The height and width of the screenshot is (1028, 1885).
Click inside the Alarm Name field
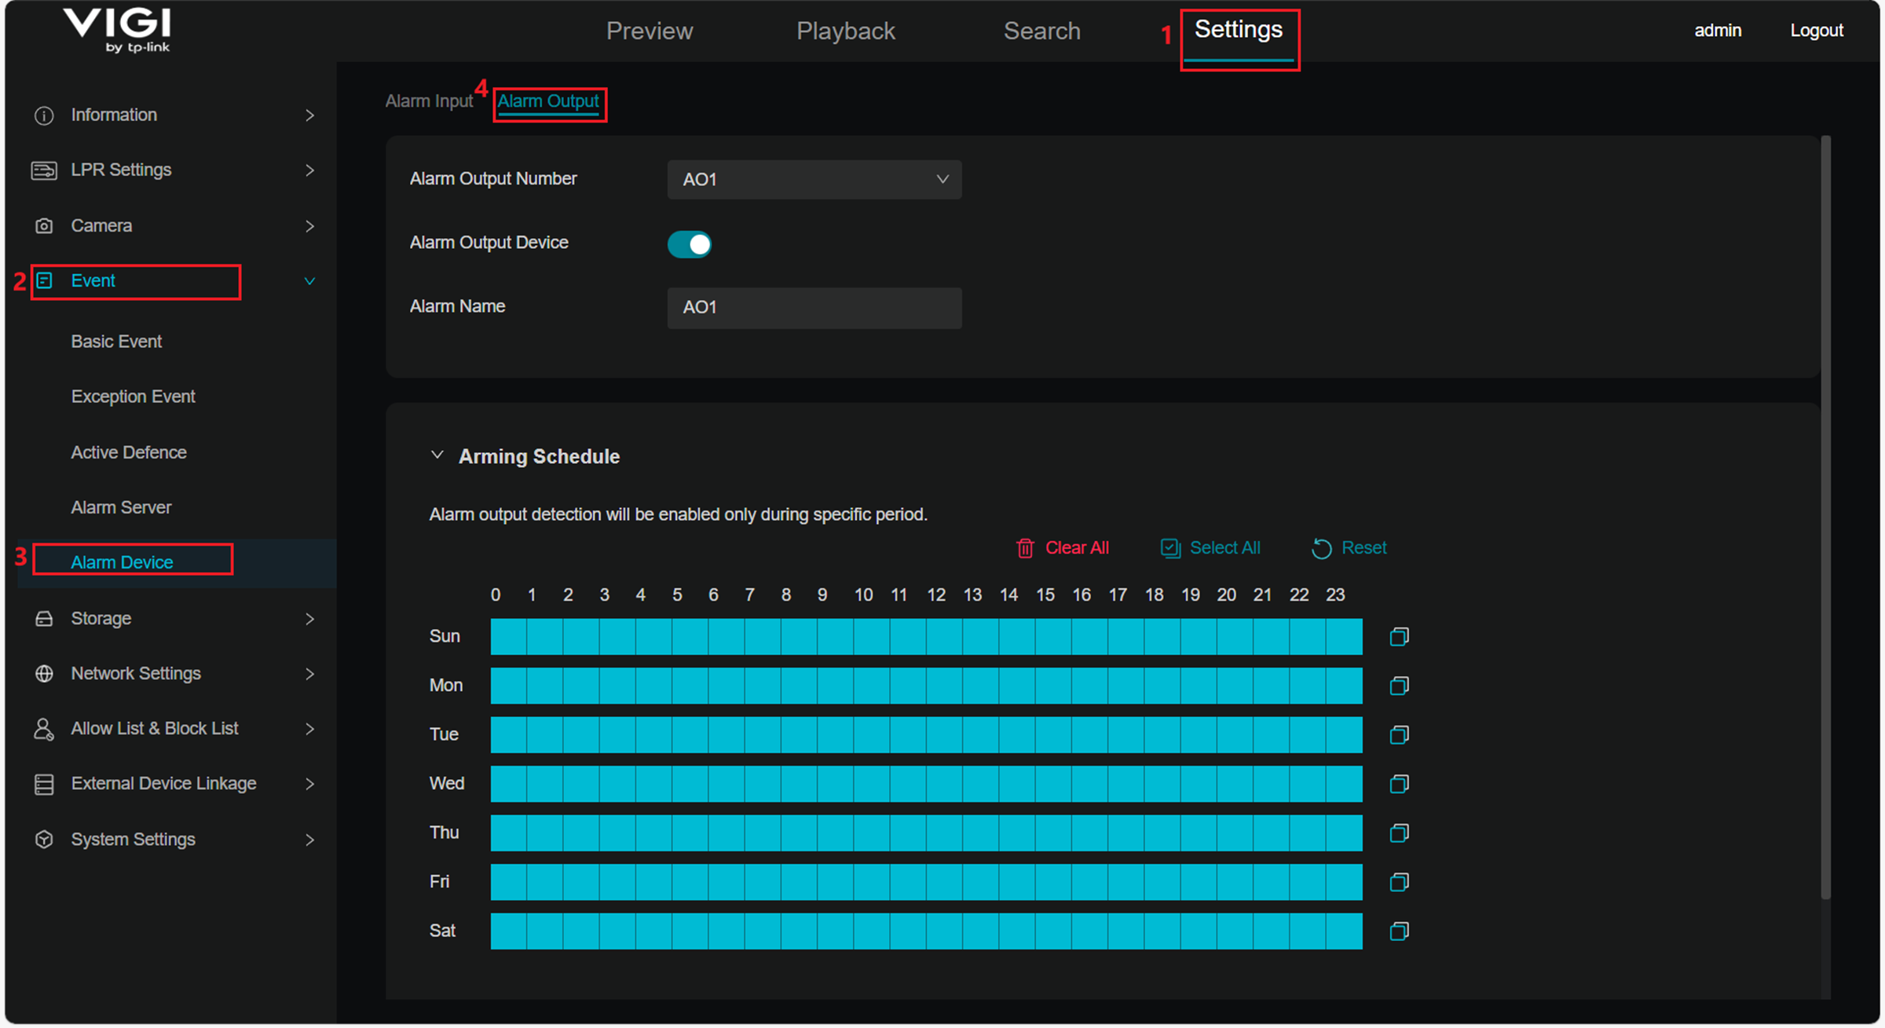click(814, 307)
